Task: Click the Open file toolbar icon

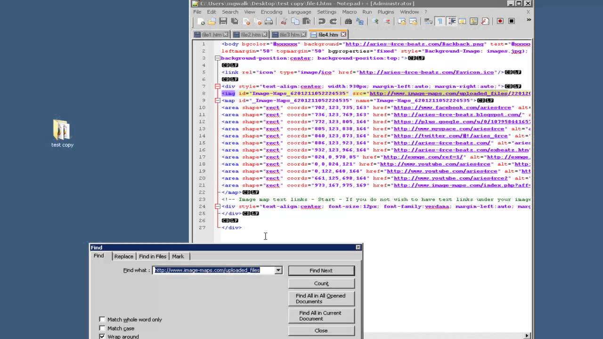Action: coord(212,21)
